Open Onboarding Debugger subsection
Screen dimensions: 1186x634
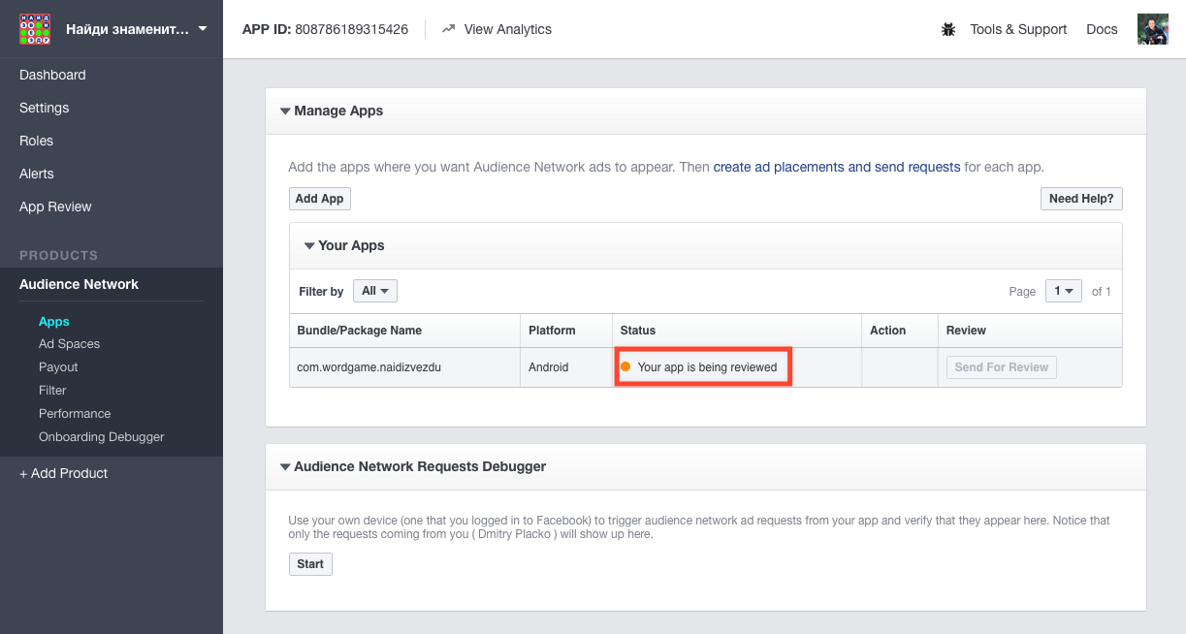102,437
